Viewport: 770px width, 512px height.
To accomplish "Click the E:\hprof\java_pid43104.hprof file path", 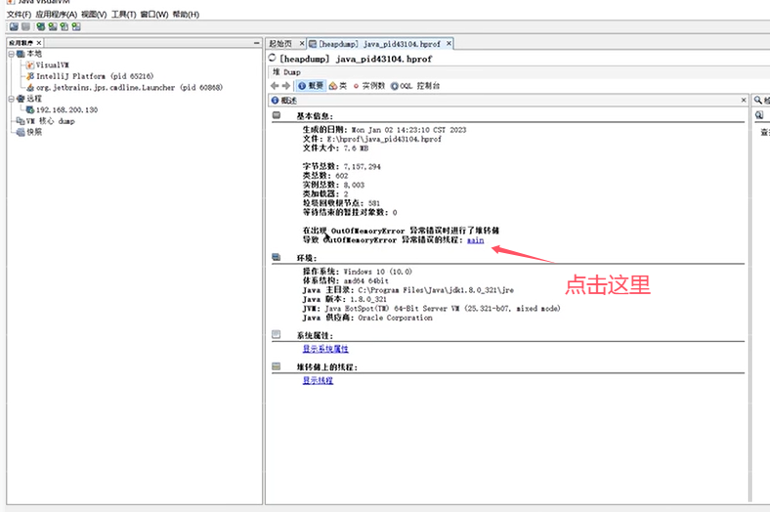I will click(384, 140).
